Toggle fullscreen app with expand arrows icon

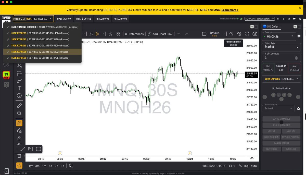pos(300,19)
